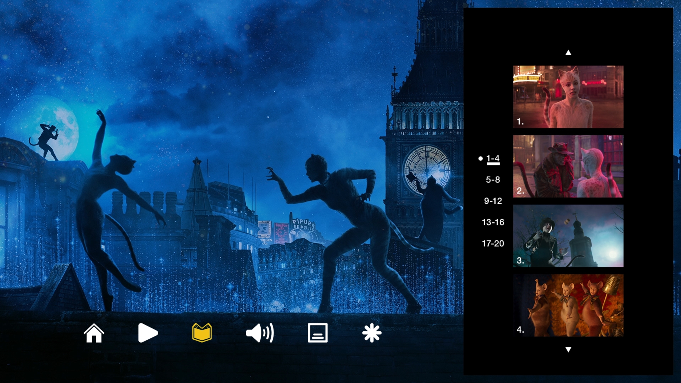Play scene 2 thumbnail
The image size is (681, 383).
[x=568, y=166]
